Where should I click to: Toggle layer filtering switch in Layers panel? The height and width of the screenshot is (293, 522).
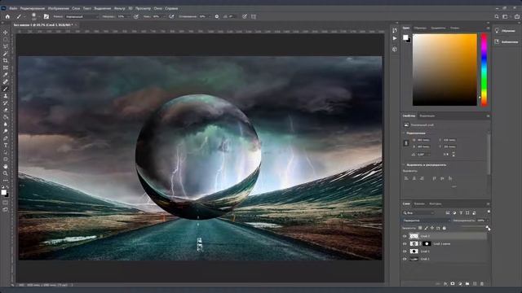coord(489,212)
